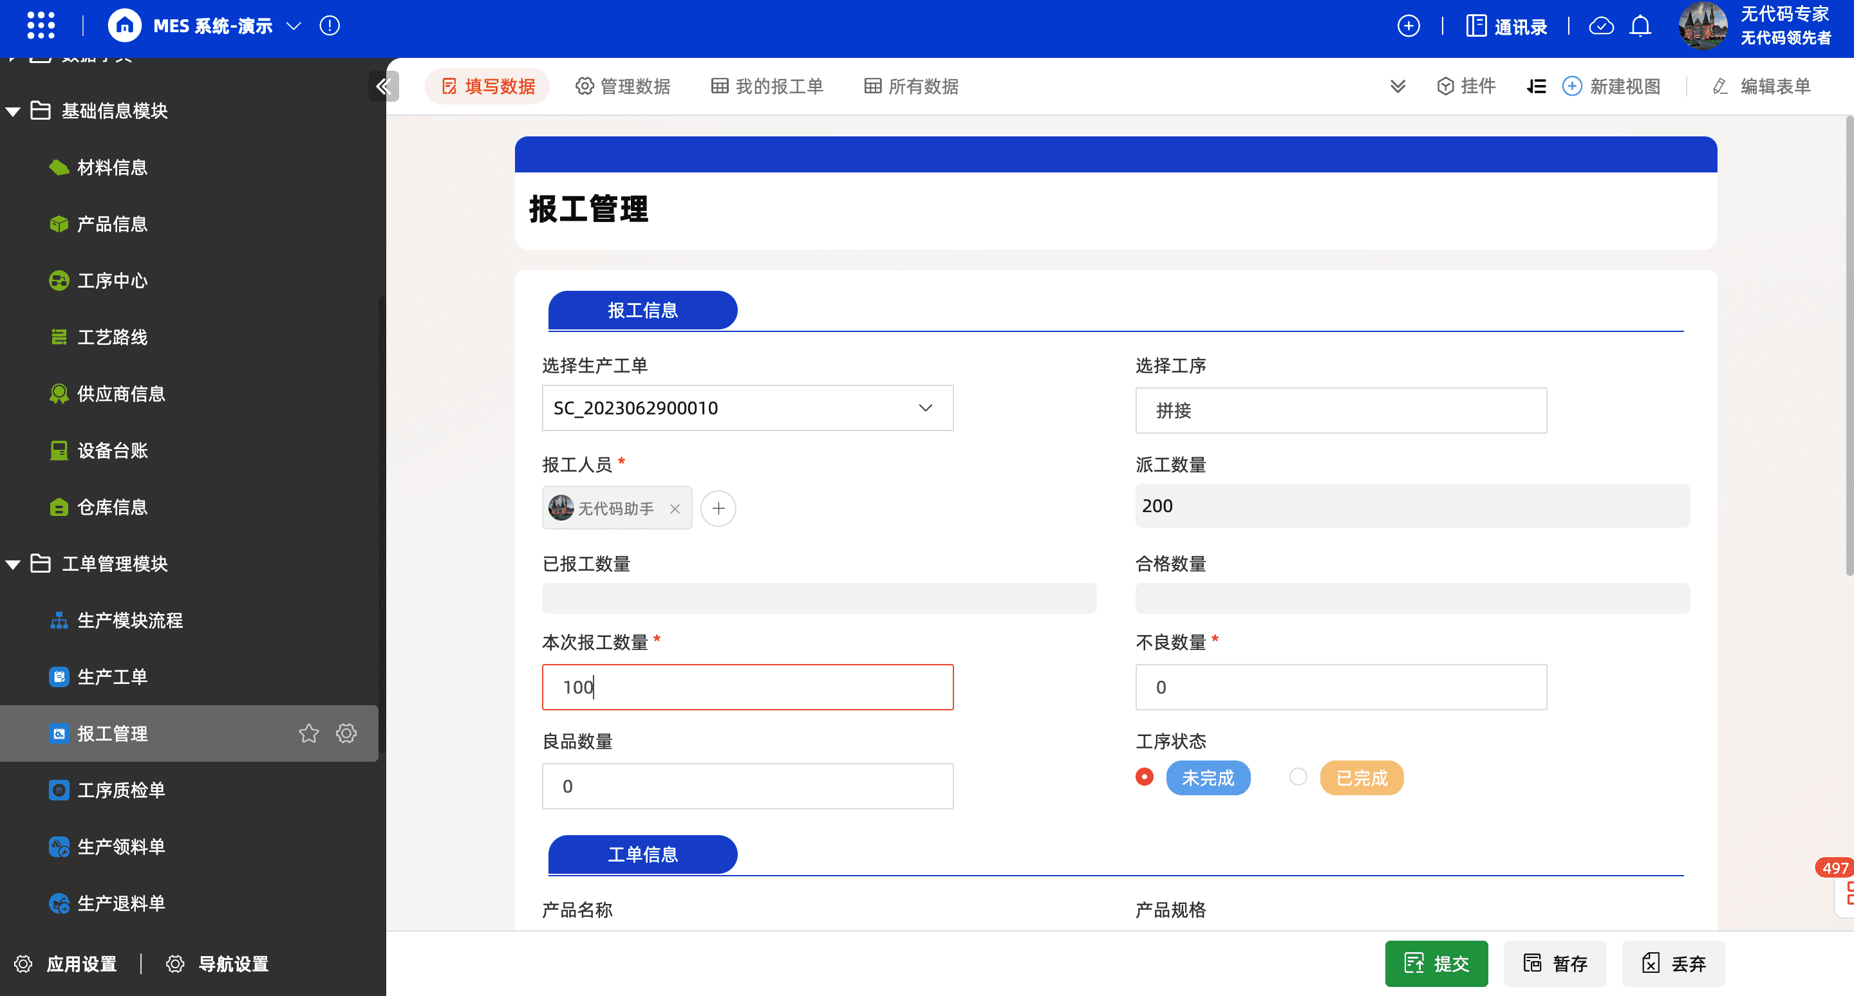Click the info icon beside MES 系统-演示
The height and width of the screenshot is (996, 1854).
point(330,26)
